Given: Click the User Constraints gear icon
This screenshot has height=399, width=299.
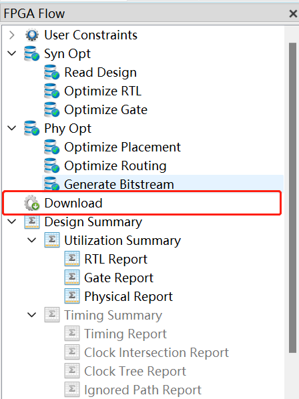Looking at the screenshot, I should 32,35.
